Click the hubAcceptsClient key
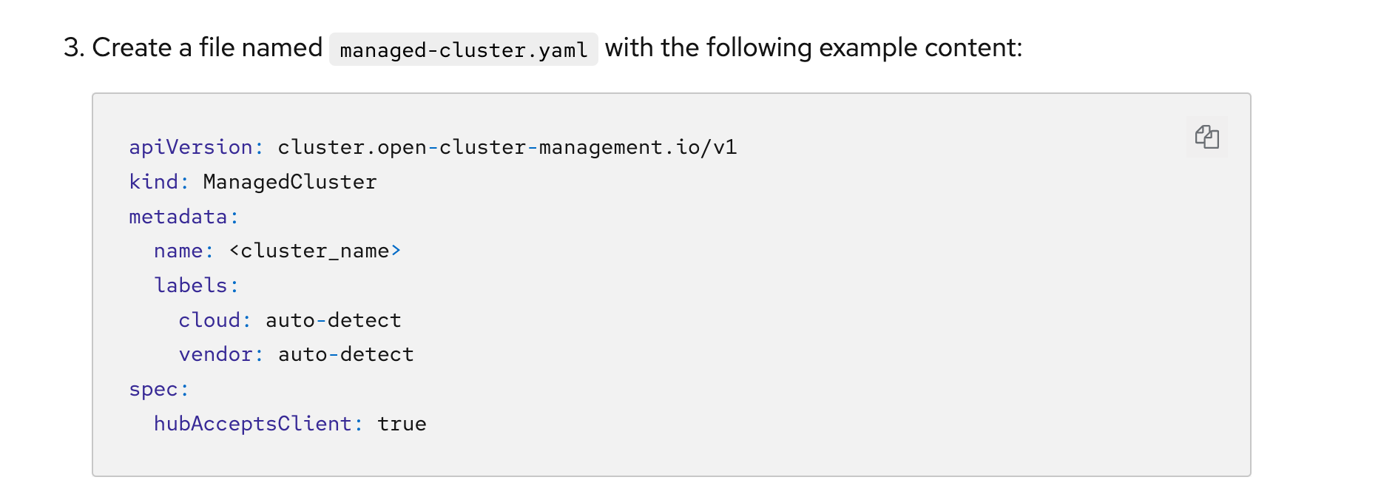This screenshot has height=497, width=1398. [252, 424]
